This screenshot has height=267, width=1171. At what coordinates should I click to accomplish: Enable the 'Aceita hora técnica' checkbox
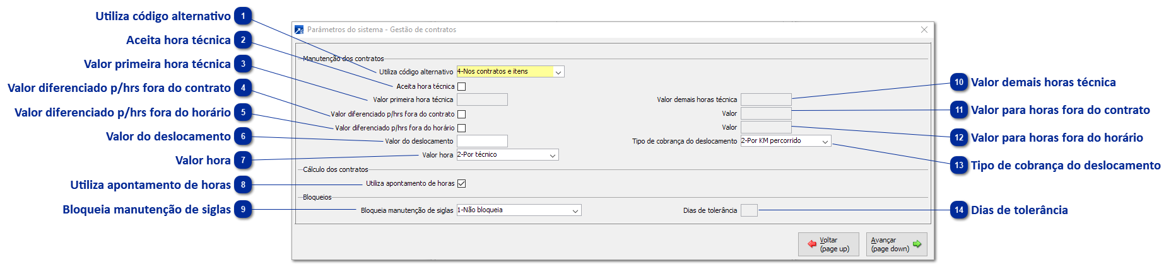[461, 87]
